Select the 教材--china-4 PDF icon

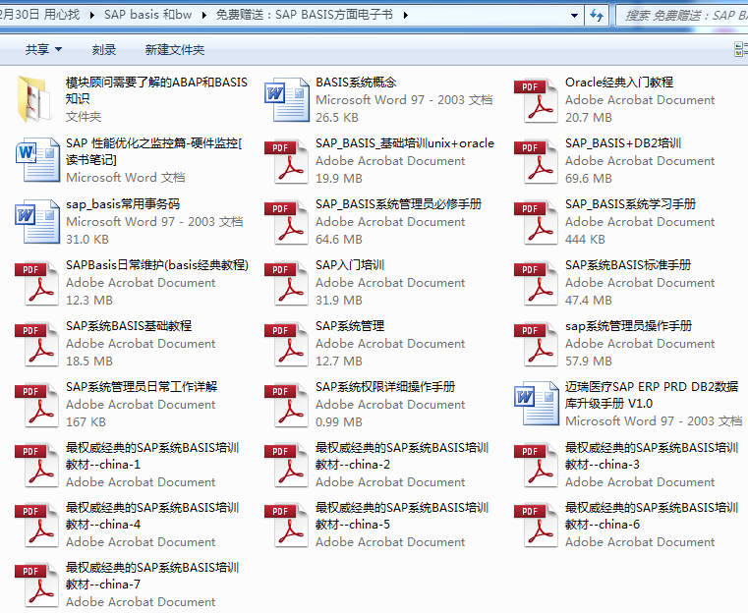tap(36, 526)
